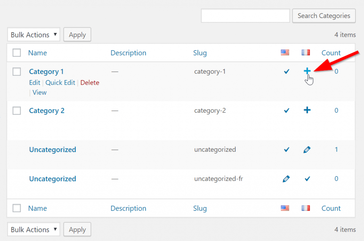Add French translation for Category 2

307,110
